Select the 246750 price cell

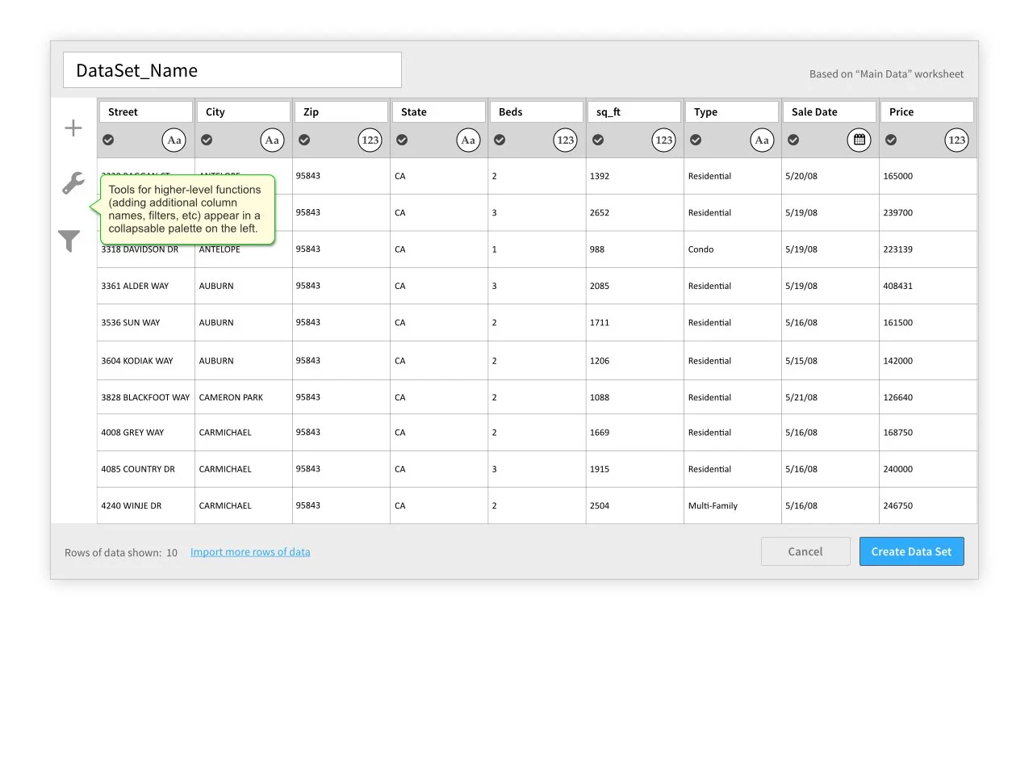pos(928,505)
